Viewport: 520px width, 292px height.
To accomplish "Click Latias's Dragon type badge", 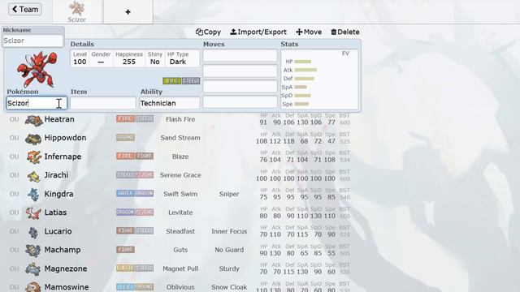I will tap(125, 213).
